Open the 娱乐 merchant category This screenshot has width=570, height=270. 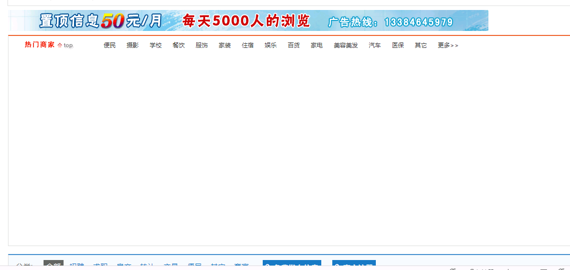271,45
